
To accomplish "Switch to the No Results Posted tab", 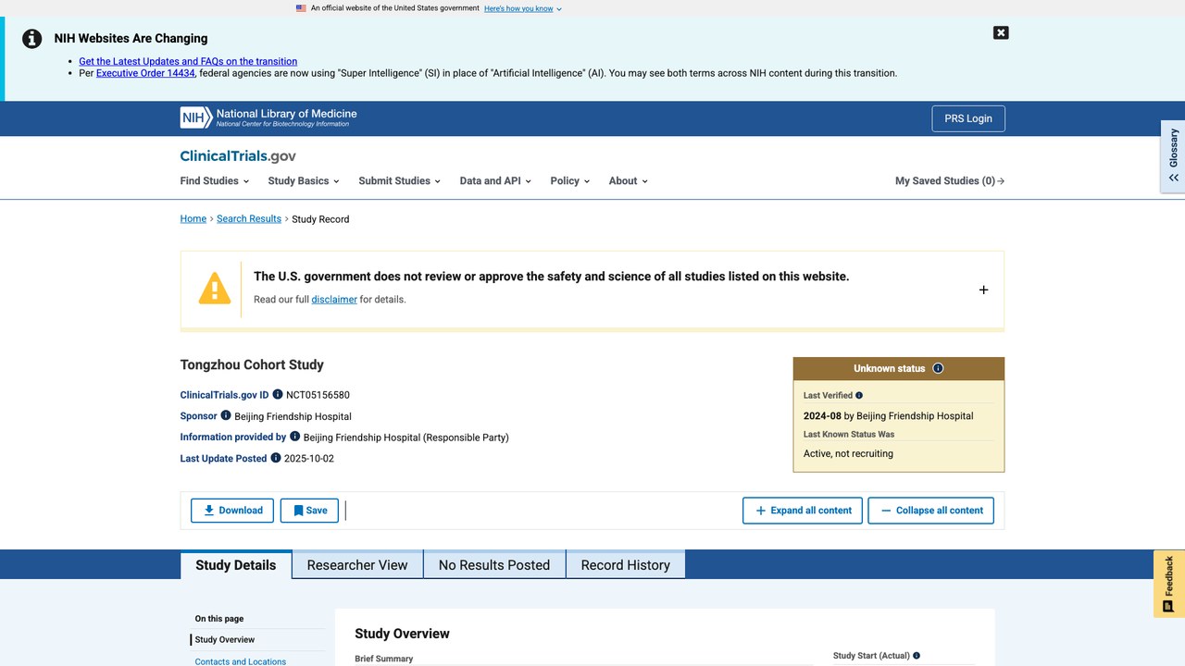I will 494,565.
